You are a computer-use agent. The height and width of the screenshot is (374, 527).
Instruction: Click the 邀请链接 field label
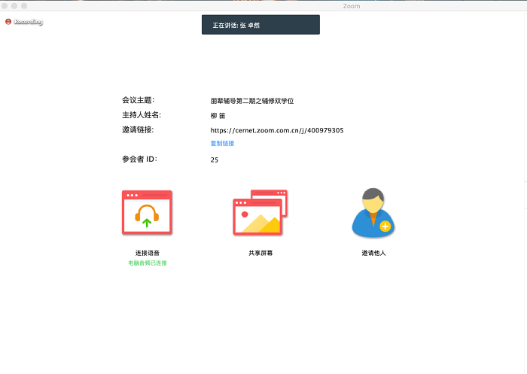click(138, 129)
